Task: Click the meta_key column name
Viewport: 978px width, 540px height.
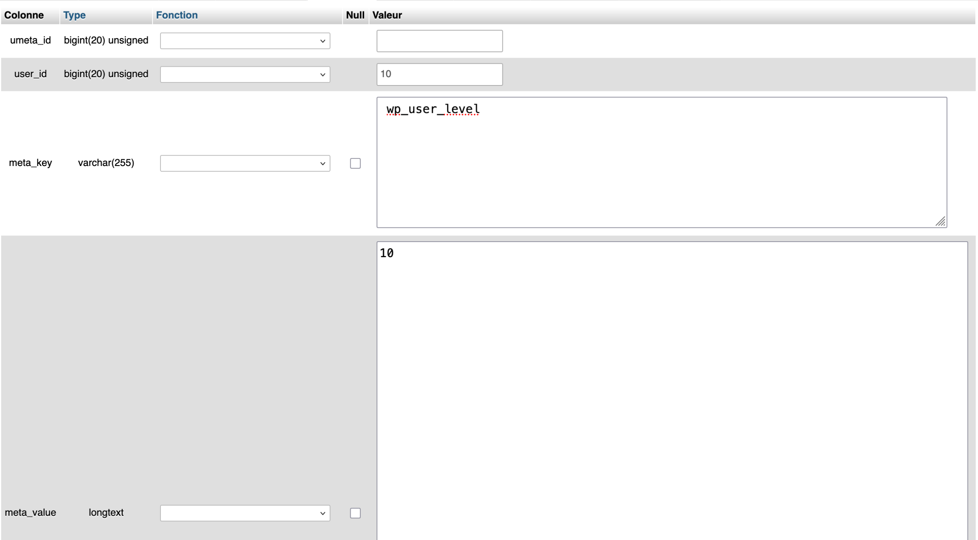Action: 31,163
